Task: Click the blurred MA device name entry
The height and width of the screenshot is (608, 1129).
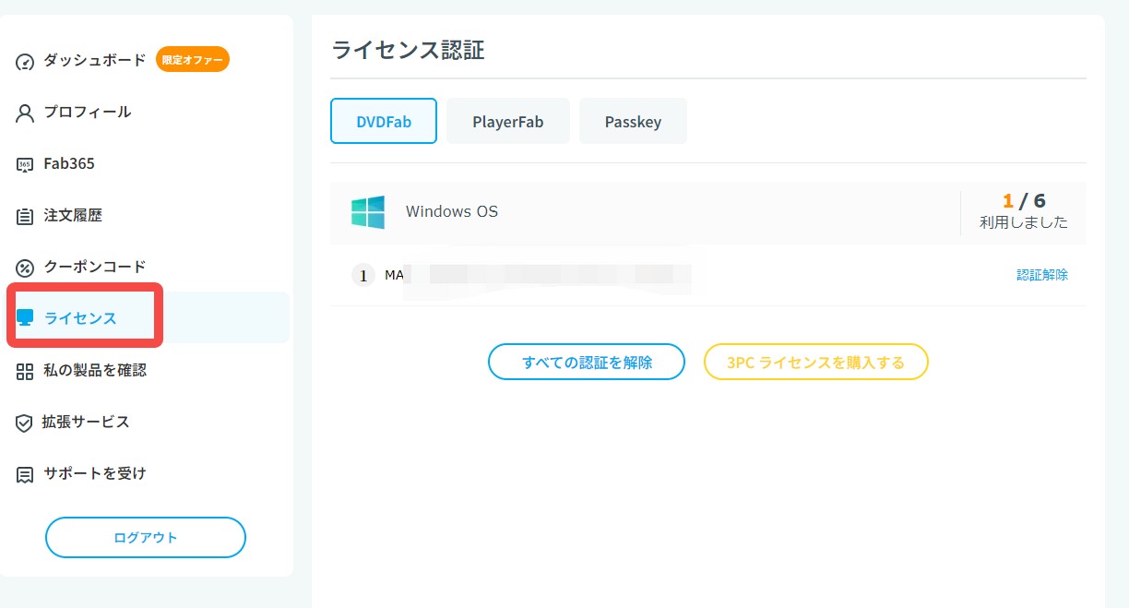Action: [x=538, y=275]
